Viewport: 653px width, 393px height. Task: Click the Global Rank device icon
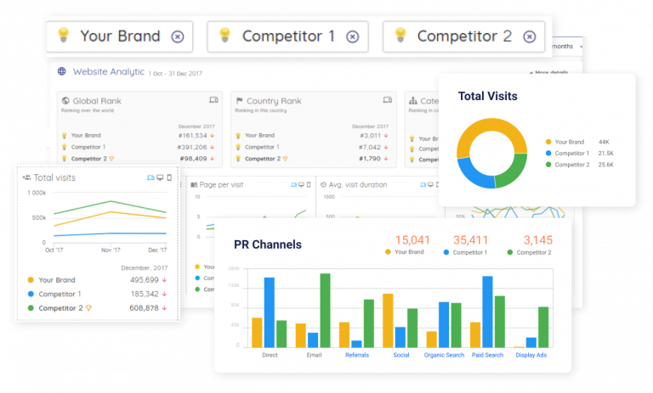coord(213,100)
